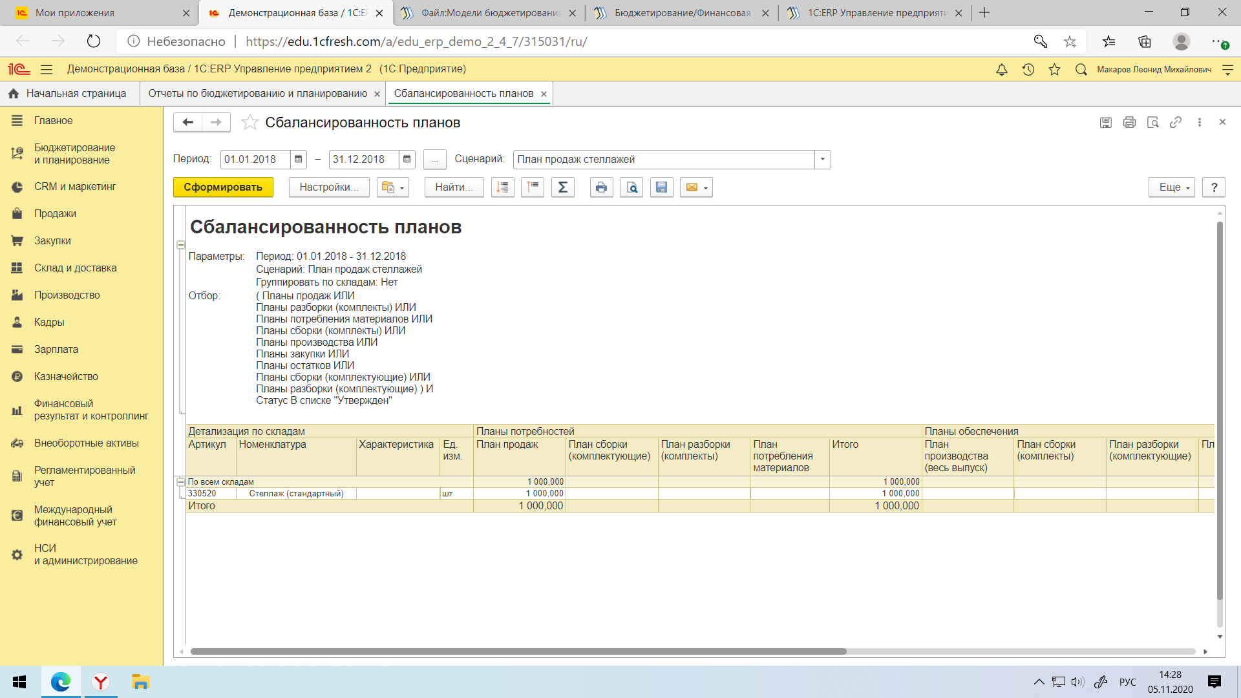Click the preview icon in form header
The image size is (1241, 698).
coord(1152,122)
